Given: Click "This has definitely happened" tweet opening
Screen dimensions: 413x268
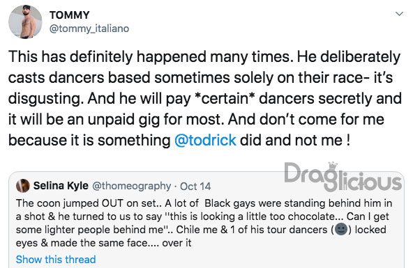Looking at the screenshot, I should (x=107, y=57).
